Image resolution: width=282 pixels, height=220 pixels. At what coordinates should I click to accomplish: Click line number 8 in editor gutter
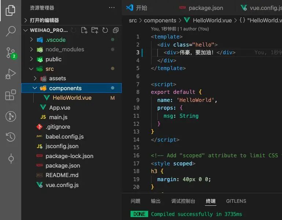point(138,92)
